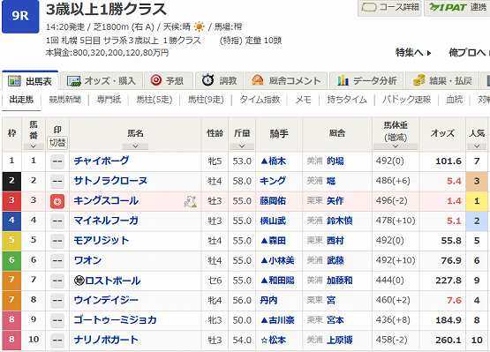
Task: Click the odds icon on オッズ・購入 tab
Action: pos(74,81)
